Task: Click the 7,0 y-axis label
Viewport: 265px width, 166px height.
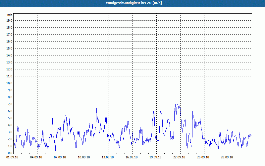Action: pyautogui.click(x=10, y=104)
